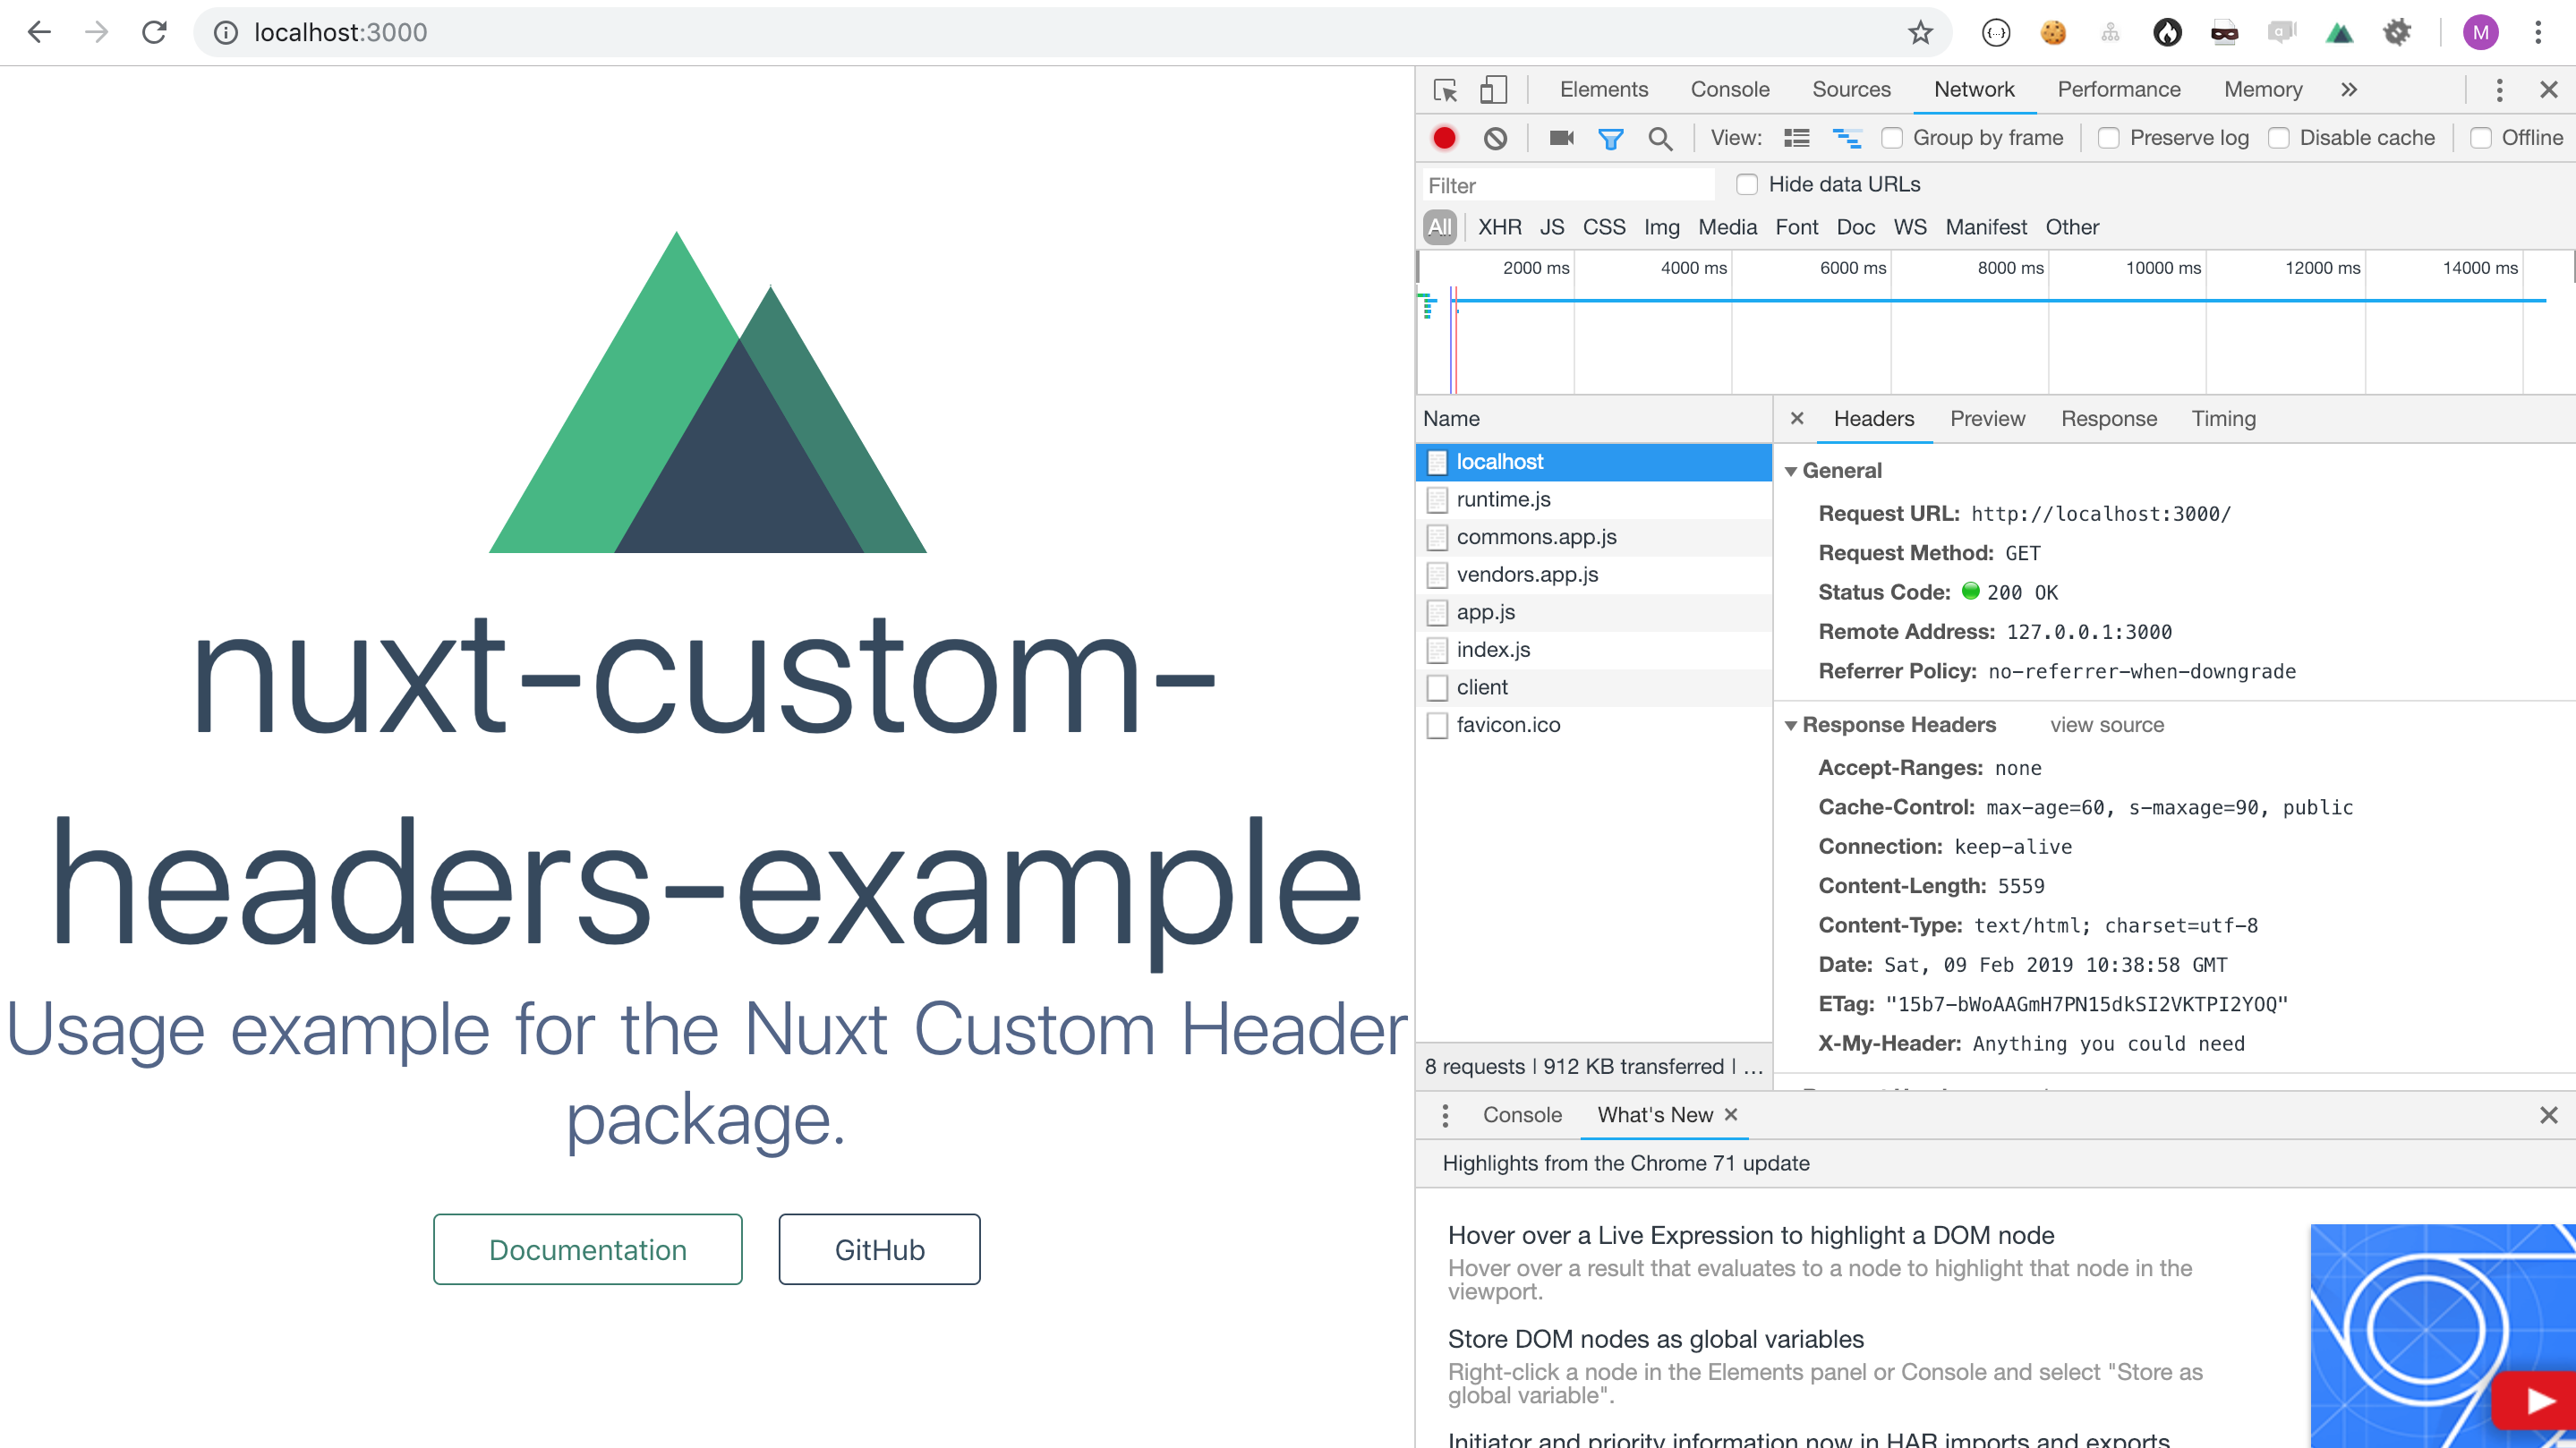
Task: Toggle the filter funnel icon
Action: coord(1610,138)
